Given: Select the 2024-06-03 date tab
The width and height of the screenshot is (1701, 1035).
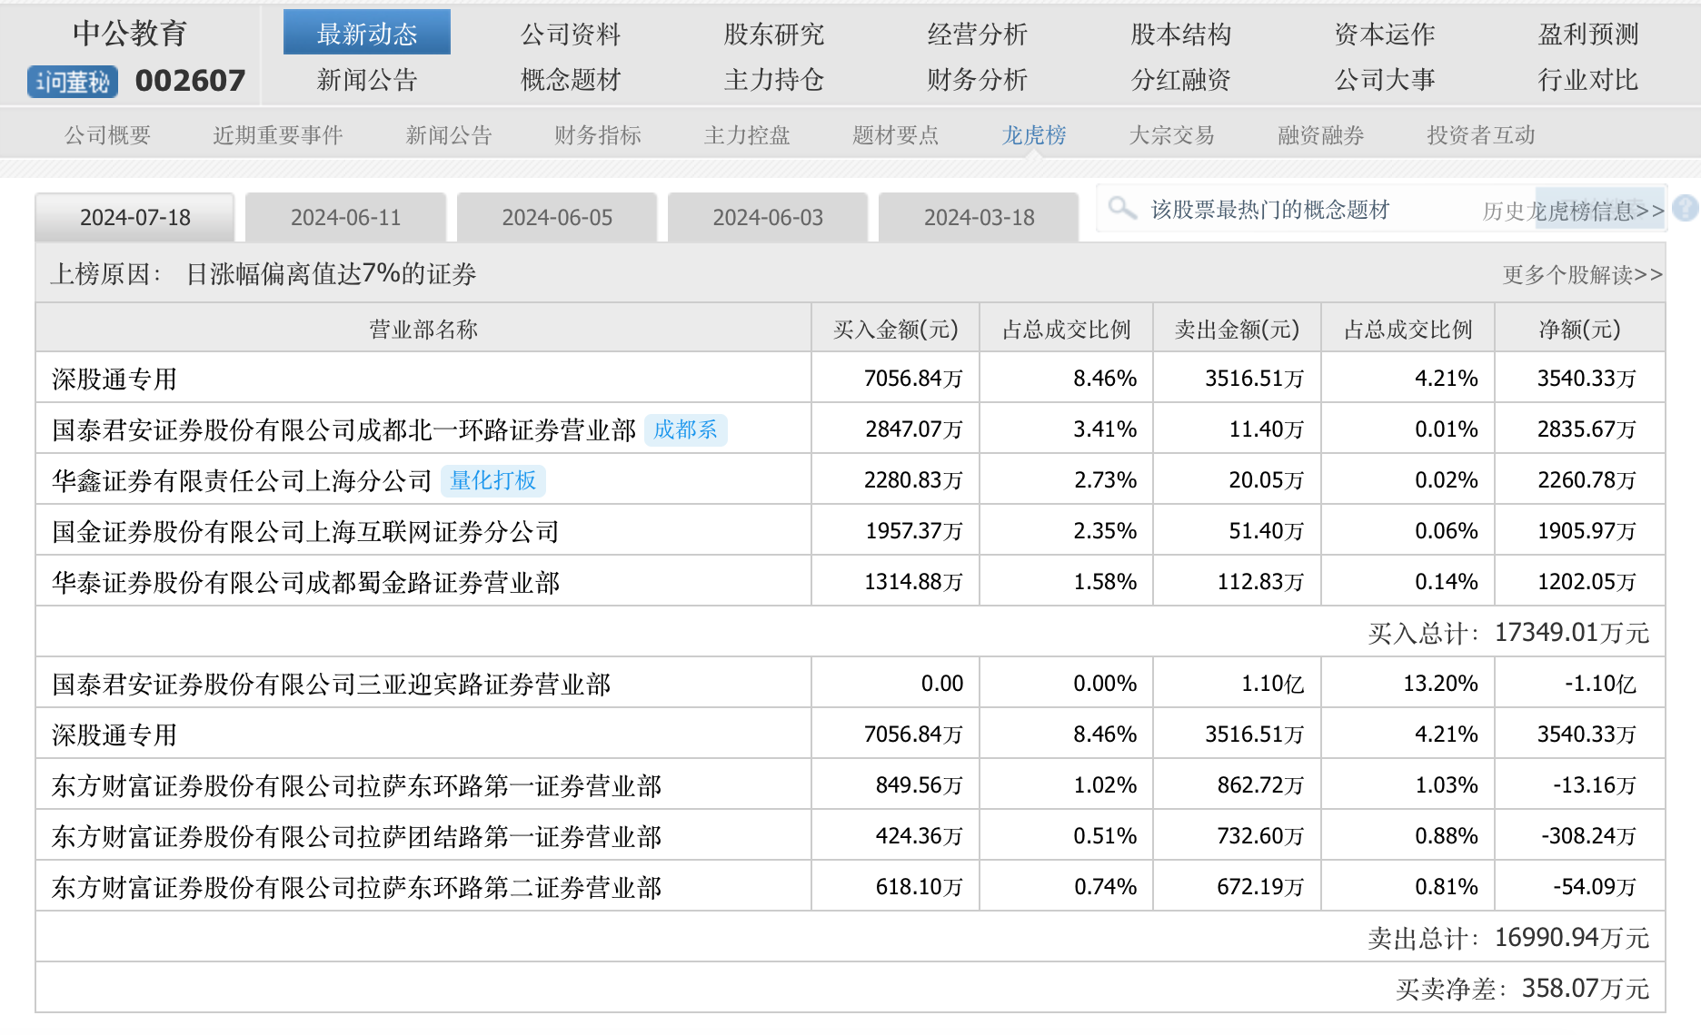Looking at the screenshot, I should [x=768, y=218].
